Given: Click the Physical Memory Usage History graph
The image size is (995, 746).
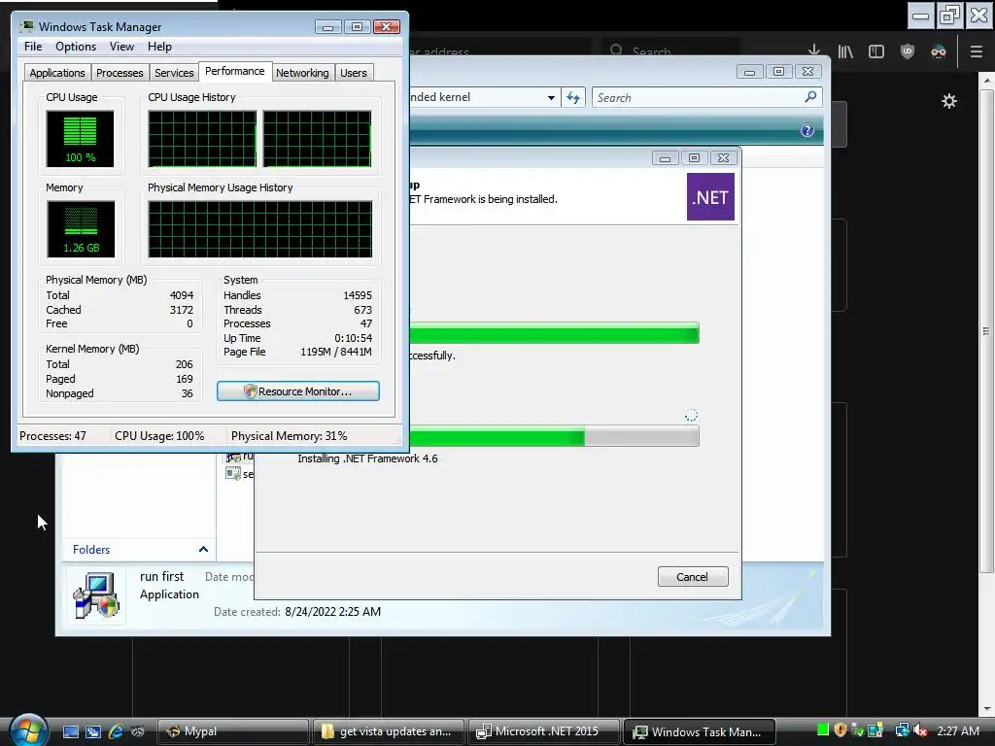Looking at the screenshot, I should tap(260, 229).
